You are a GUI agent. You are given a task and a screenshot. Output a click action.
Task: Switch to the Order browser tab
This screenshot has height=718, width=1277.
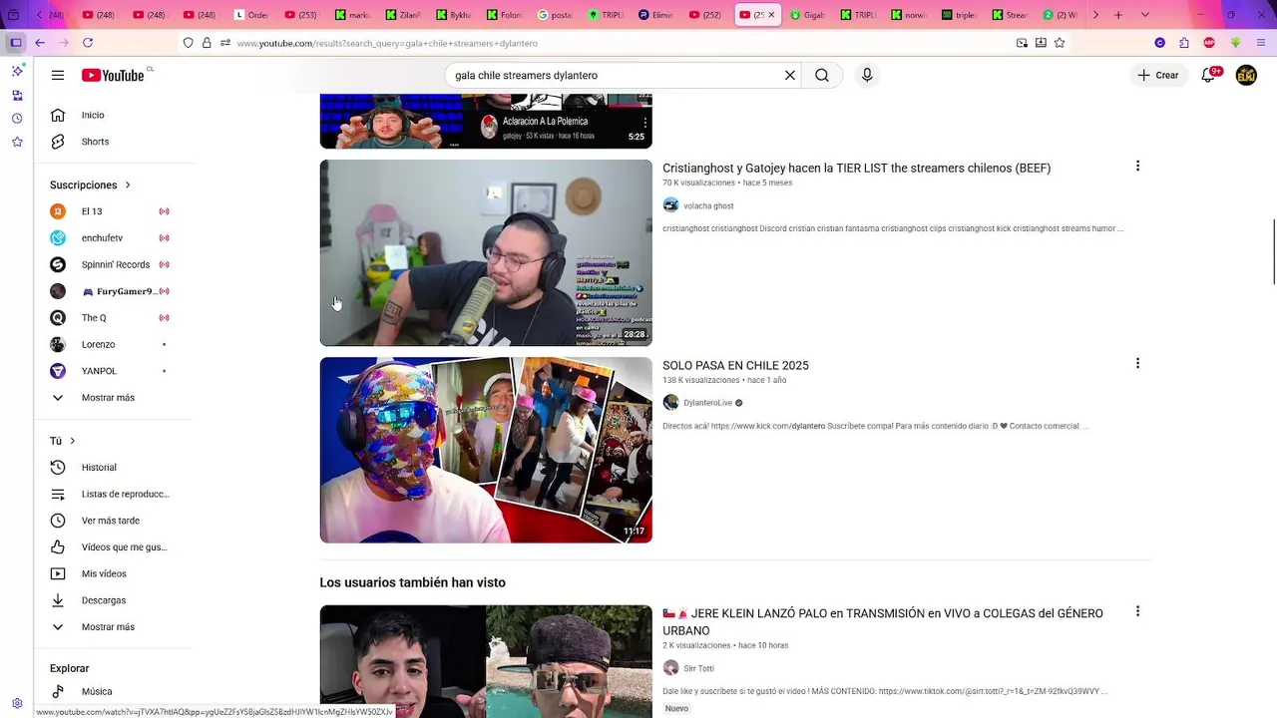tap(253, 15)
